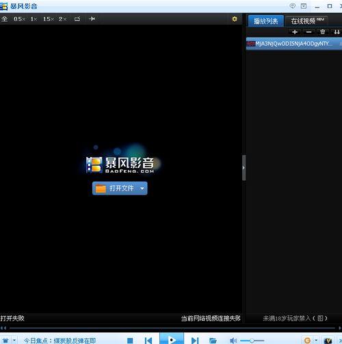This screenshot has width=342, height=344.
Task: Stop playback with the square stop button
Action: point(130,341)
